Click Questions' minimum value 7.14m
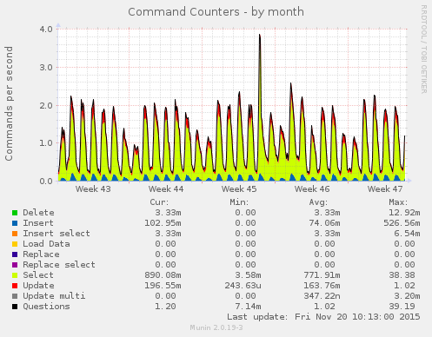This screenshot has width=432, height=337. (x=248, y=307)
